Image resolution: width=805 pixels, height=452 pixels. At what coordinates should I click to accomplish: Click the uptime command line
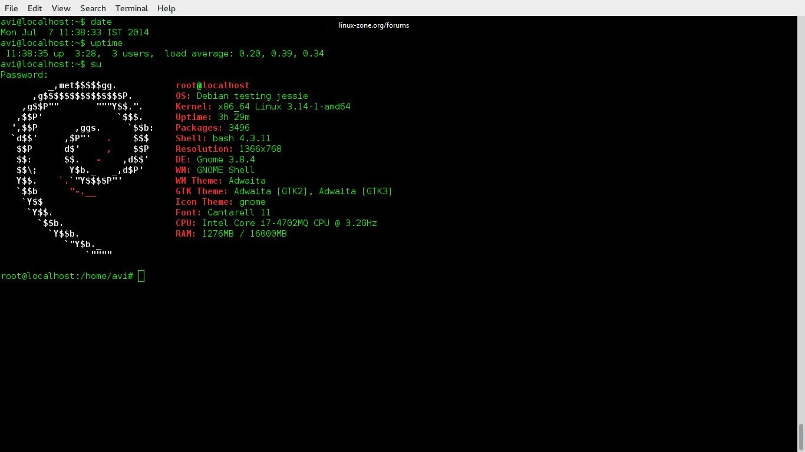(x=61, y=43)
